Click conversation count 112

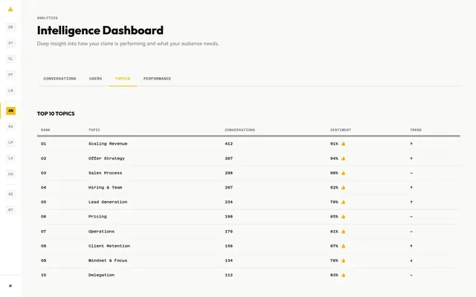pyautogui.click(x=229, y=275)
